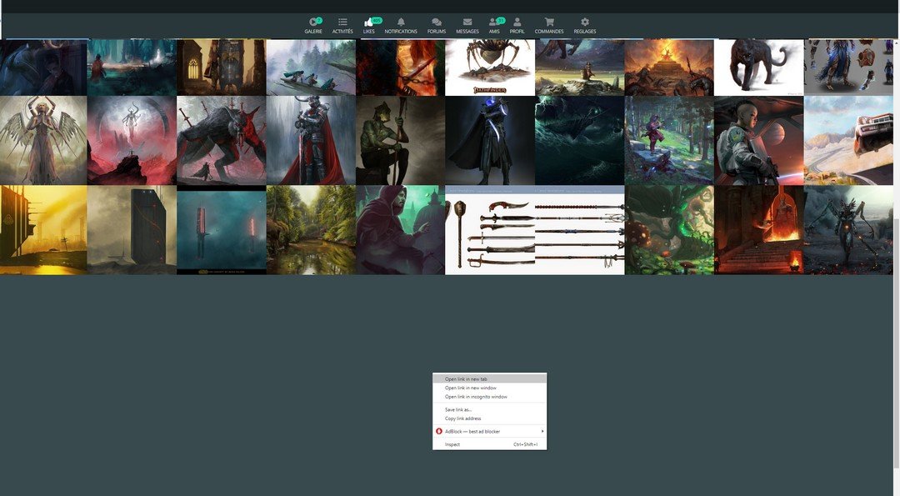Choose Open link in new tab
Screen dimensions: 900x496
coord(466,379)
